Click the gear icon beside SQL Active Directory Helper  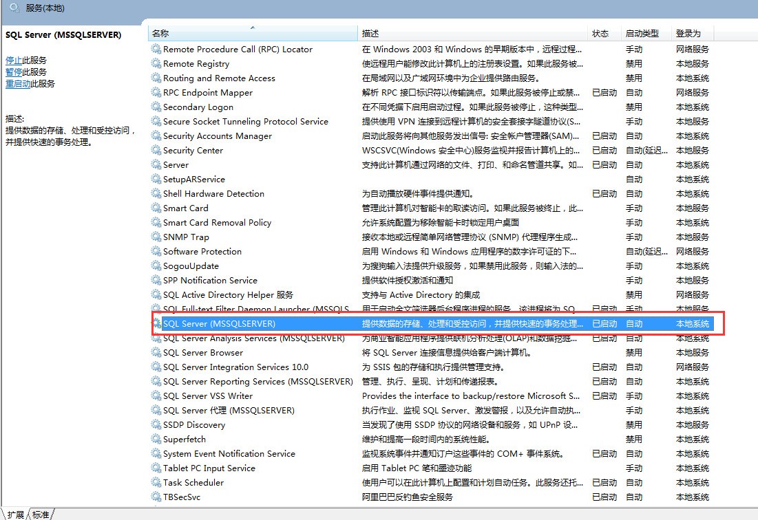pos(156,294)
